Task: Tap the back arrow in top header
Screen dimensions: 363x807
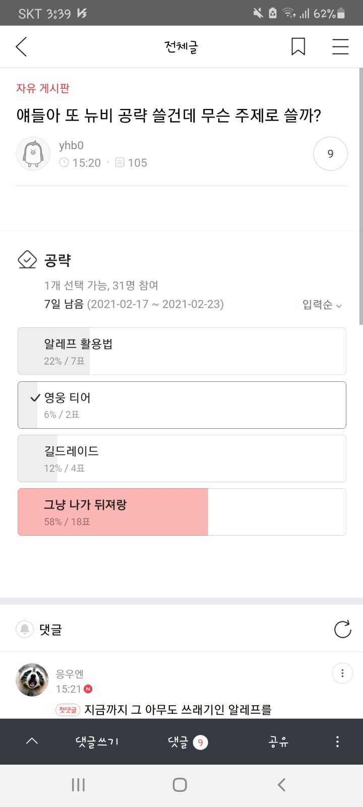Action: pos(21,47)
